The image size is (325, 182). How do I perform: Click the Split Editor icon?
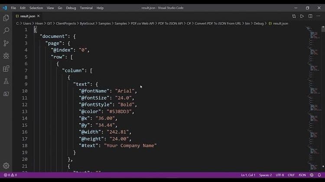(x=310, y=16)
